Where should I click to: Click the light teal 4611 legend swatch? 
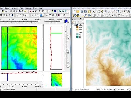(x=77, y=35)
